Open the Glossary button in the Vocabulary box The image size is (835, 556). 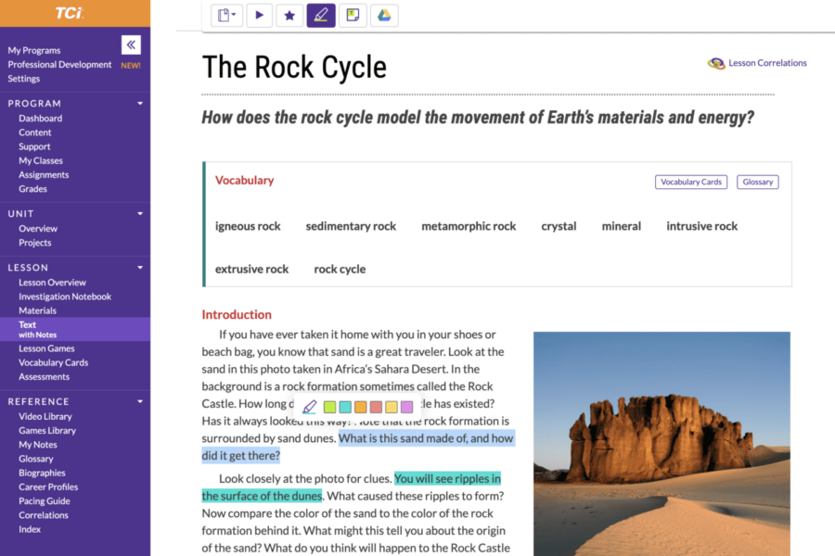(x=757, y=182)
